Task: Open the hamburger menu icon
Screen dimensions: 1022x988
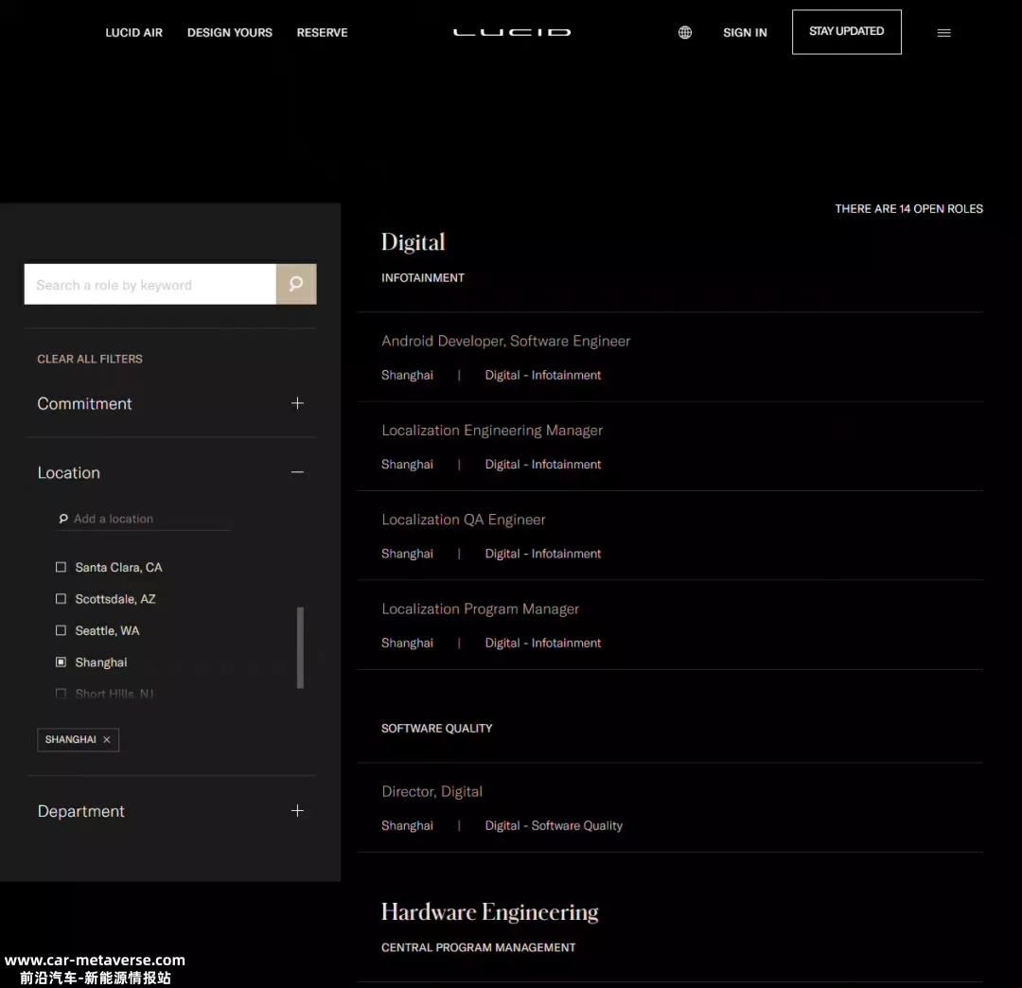Action: pyautogui.click(x=943, y=32)
